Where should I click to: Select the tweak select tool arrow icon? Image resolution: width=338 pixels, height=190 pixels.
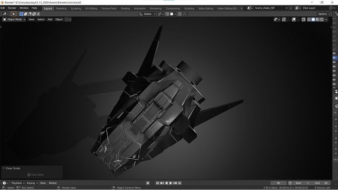pos(13,14)
